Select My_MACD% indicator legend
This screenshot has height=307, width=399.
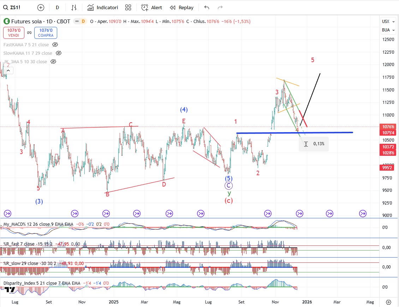(x=38, y=224)
